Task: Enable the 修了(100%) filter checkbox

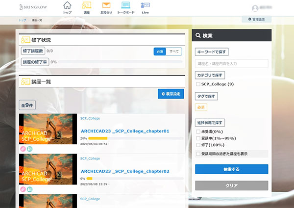Action: (x=198, y=144)
